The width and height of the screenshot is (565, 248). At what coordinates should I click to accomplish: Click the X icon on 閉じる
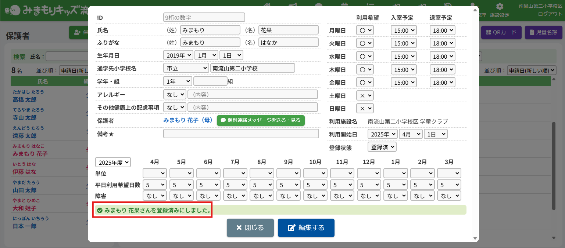click(239, 228)
